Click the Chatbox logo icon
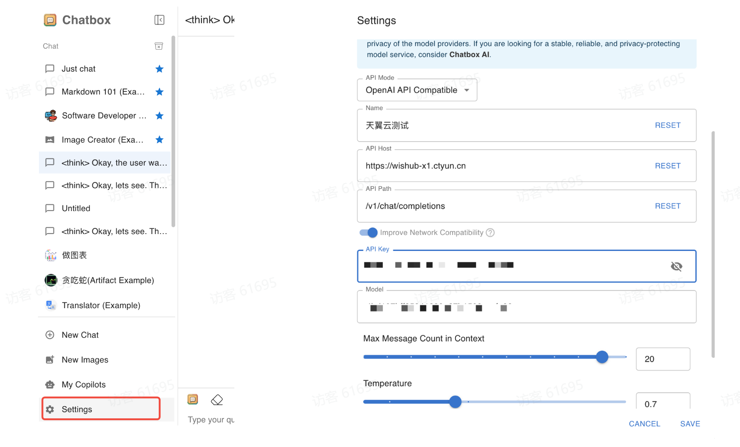This screenshot has height=447, width=740. click(50, 20)
